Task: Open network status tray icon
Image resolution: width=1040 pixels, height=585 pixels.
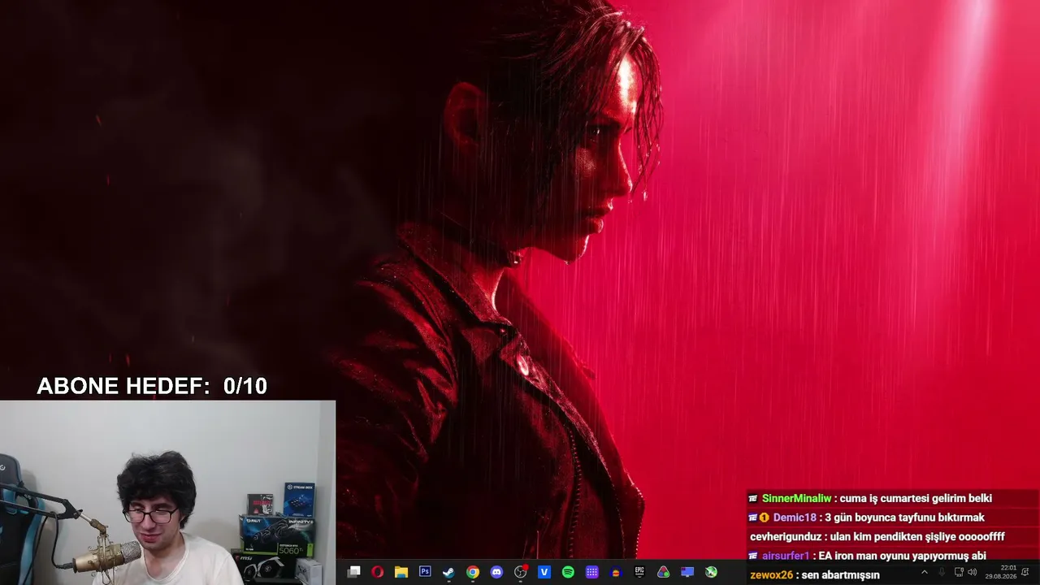Action: click(959, 572)
